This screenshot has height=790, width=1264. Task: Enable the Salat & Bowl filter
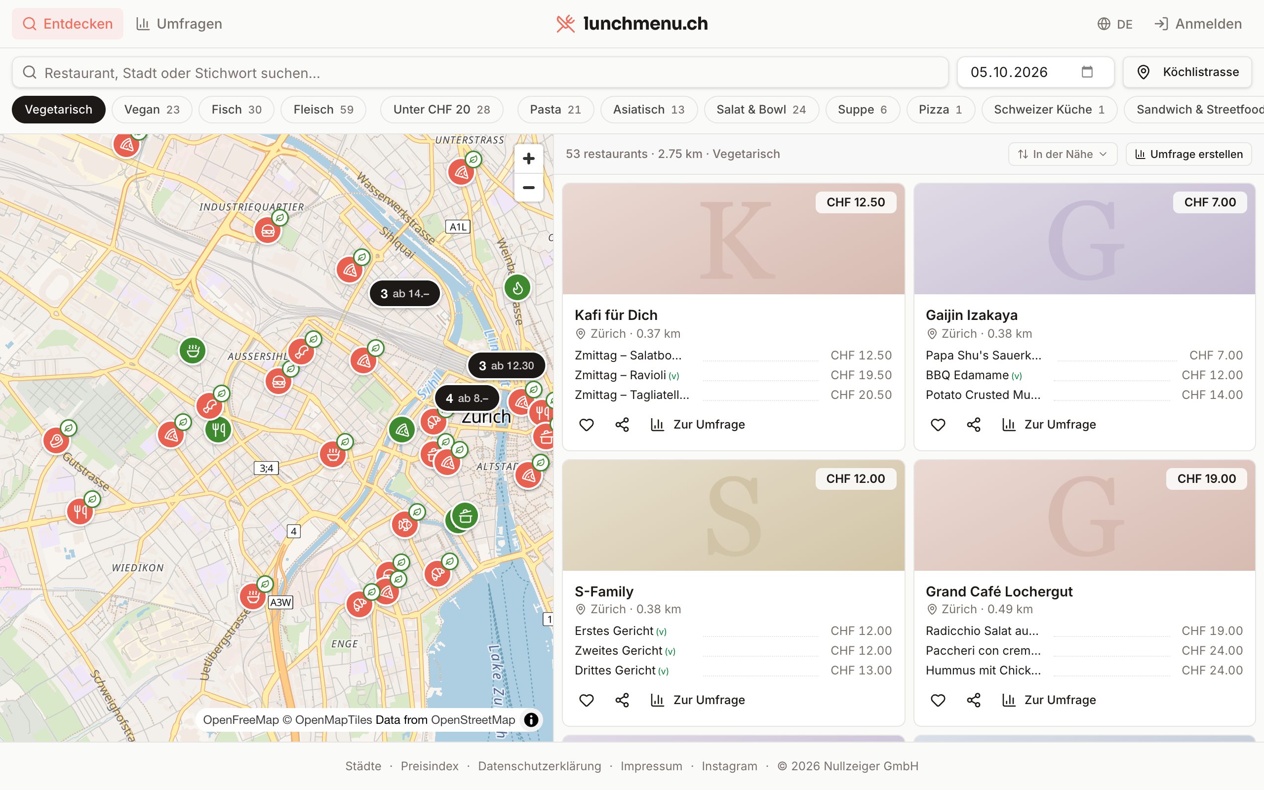point(761,110)
